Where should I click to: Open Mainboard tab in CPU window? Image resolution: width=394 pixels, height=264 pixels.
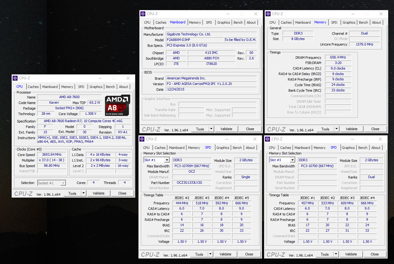50,87
